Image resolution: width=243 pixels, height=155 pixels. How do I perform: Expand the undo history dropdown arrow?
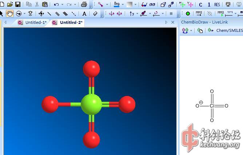pyautogui.click(x=62, y=5)
